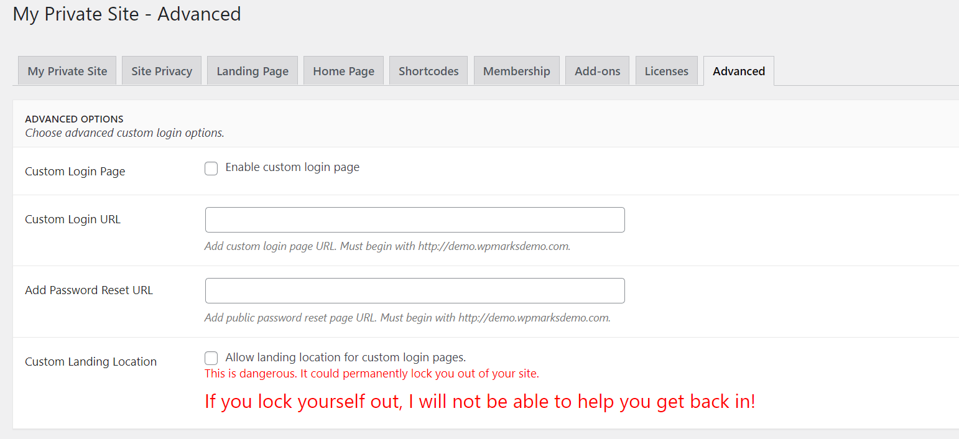Open the Licenses tab
Viewport: 959px width, 439px height.
pos(666,70)
